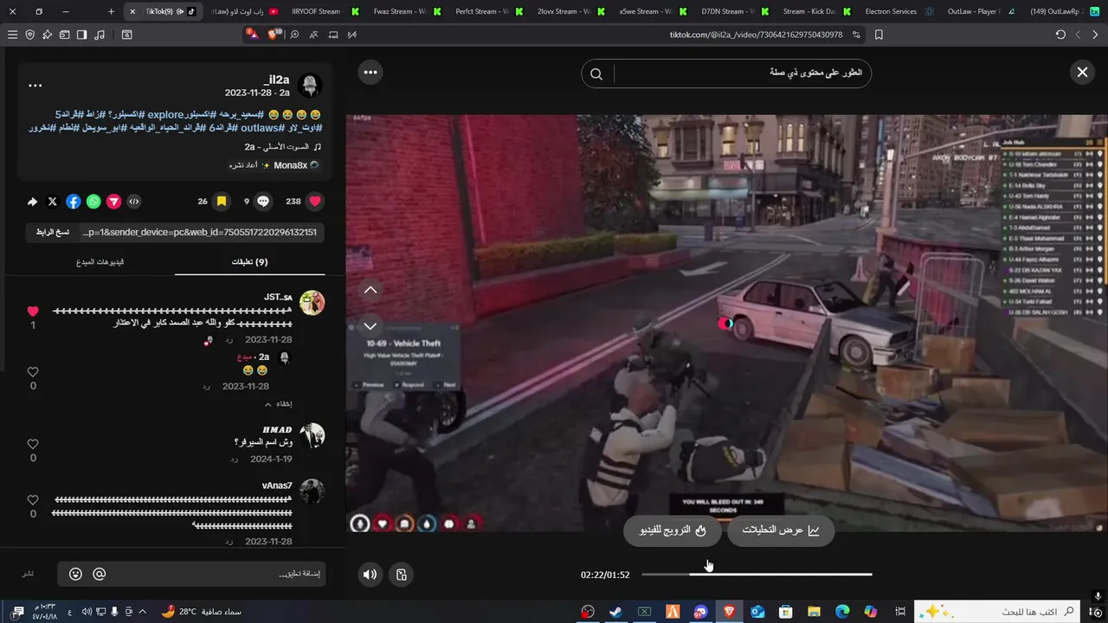Seek on the video progress bar

[x=757, y=574]
